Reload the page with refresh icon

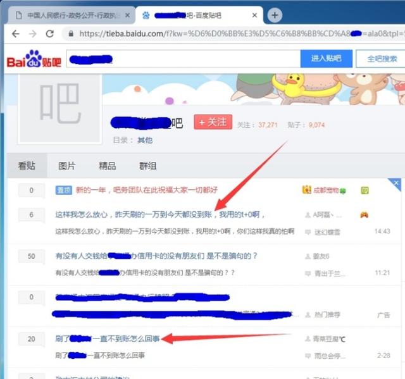(x=51, y=34)
